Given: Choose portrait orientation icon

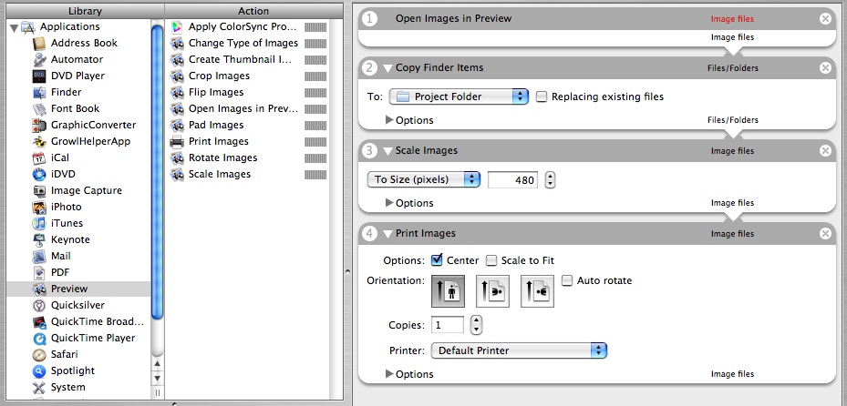Looking at the screenshot, I should pos(448,291).
